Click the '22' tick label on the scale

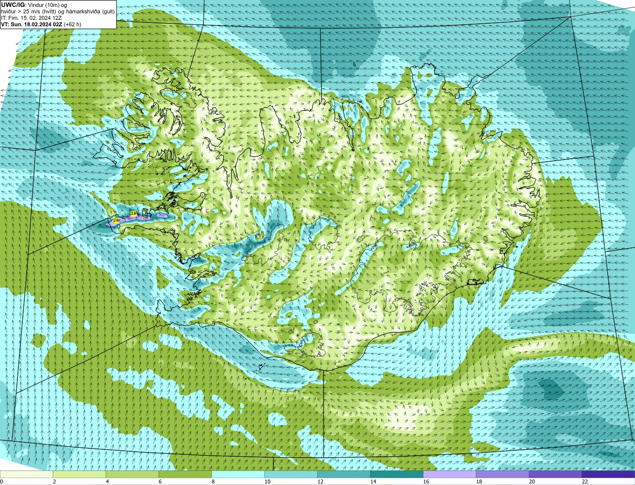584,482
